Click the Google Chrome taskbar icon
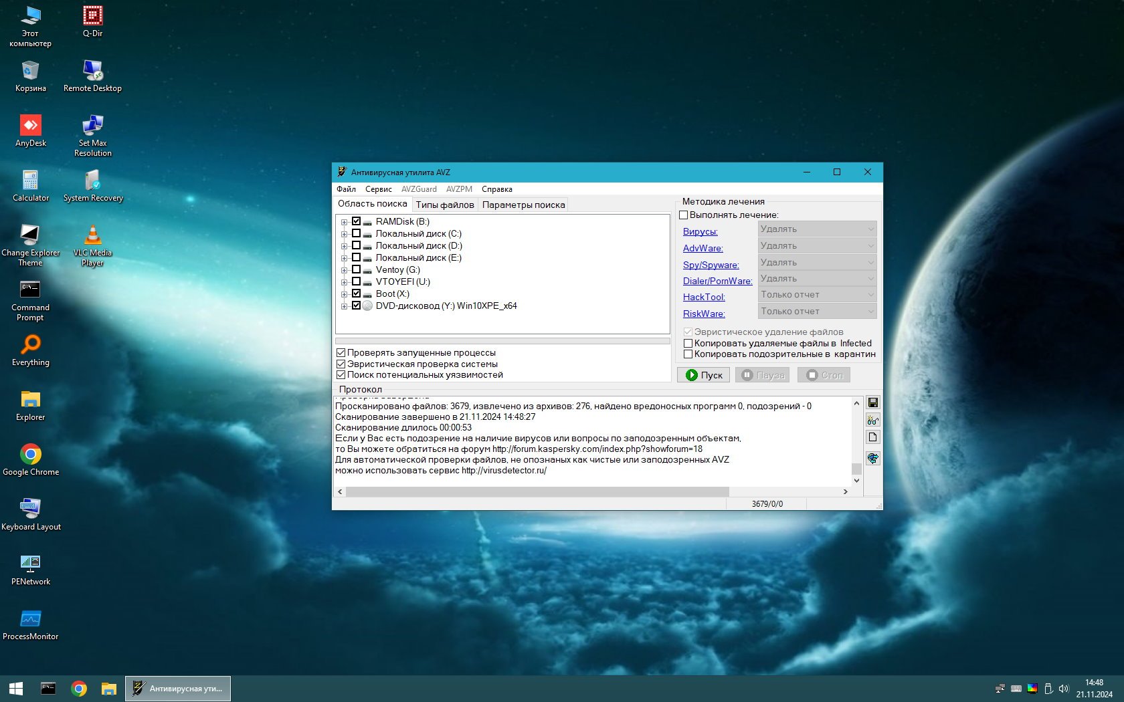 click(79, 689)
